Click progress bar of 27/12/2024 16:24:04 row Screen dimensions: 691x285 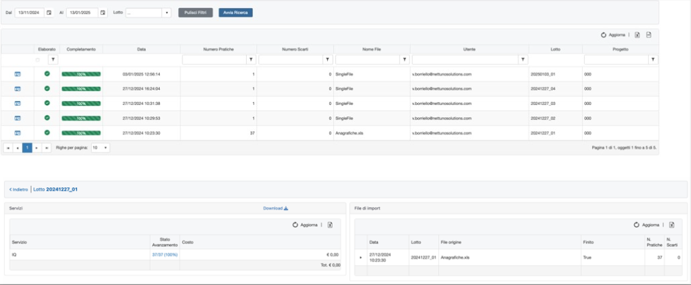[x=81, y=88]
